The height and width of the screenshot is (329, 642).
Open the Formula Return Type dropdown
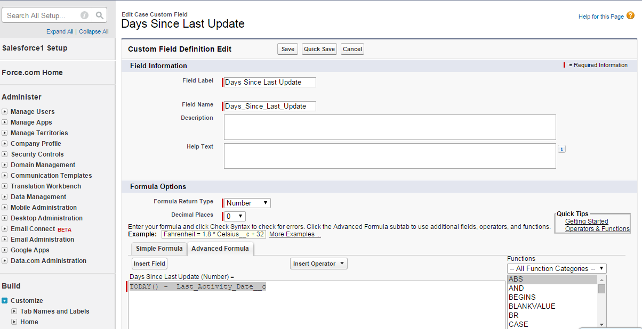(247, 203)
